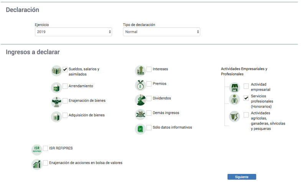This screenshot has height=182, width=307.
Task: Click the people icon beside Sueldos, salarios
Action: click(56, 71)
